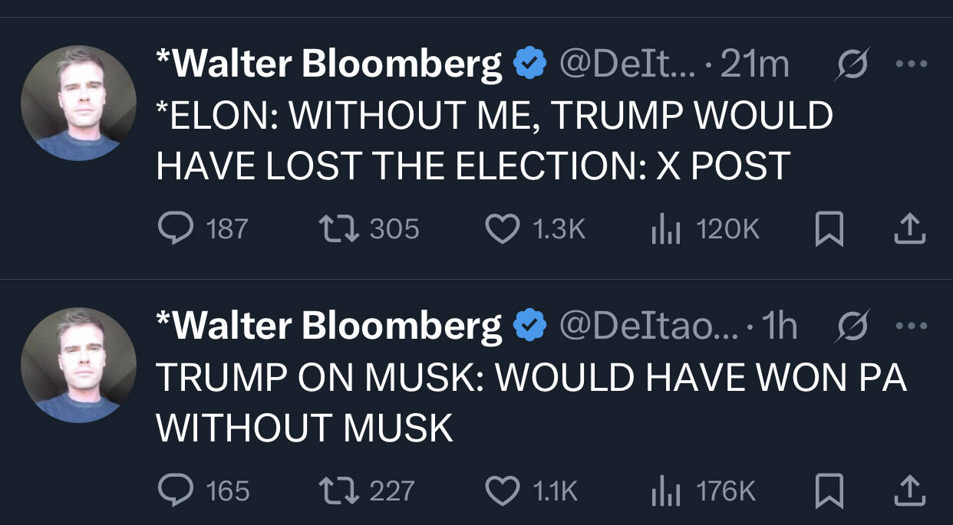This screenshot has width=953, height=525.
Task: Click the first tweet's profile picture
Action: pyautogui.click(x=78, y=103)
